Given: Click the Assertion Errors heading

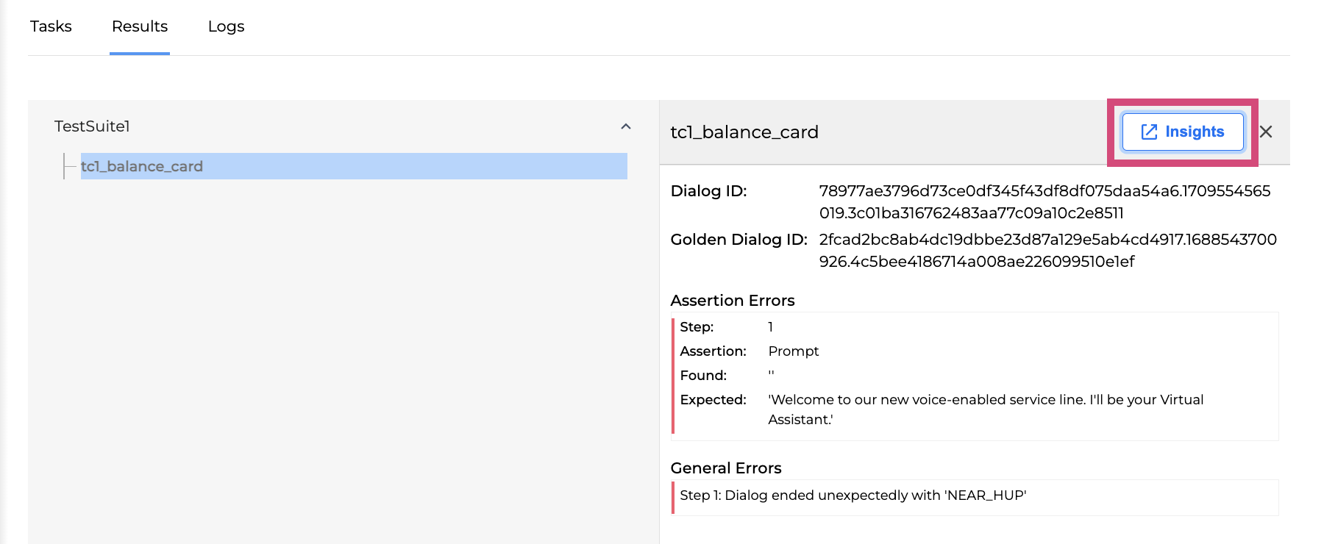Looking at the screenshot, I should pyautogui.click(x=733, y=301).
